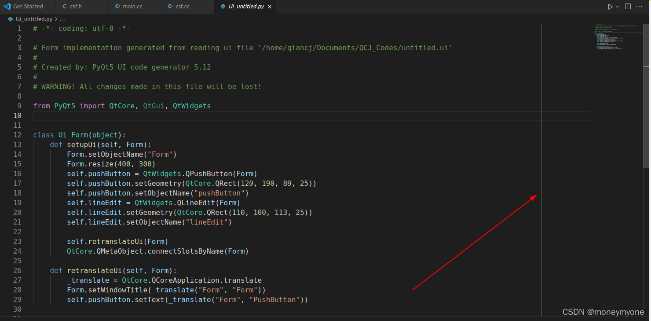Click the vertical scrollbar thumb

[646, 96]
